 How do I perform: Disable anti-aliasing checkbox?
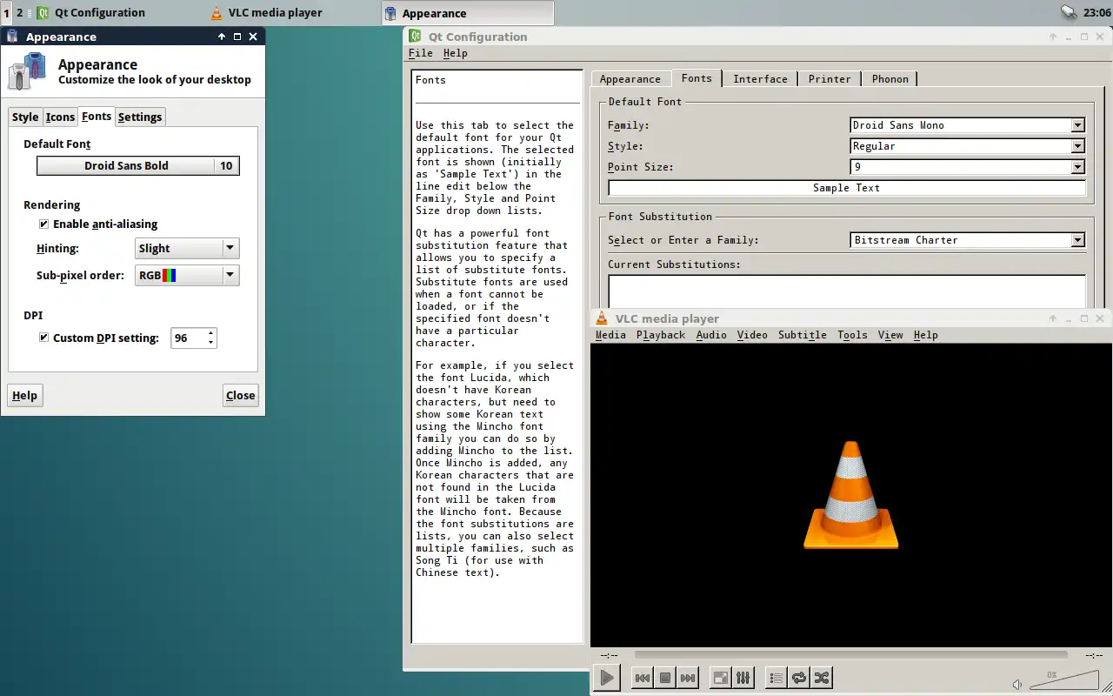click(44, 224)
